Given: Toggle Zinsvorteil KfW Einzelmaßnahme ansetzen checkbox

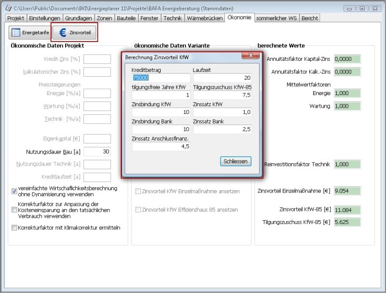Looking at the screenshot, I should tap(138, 191).
